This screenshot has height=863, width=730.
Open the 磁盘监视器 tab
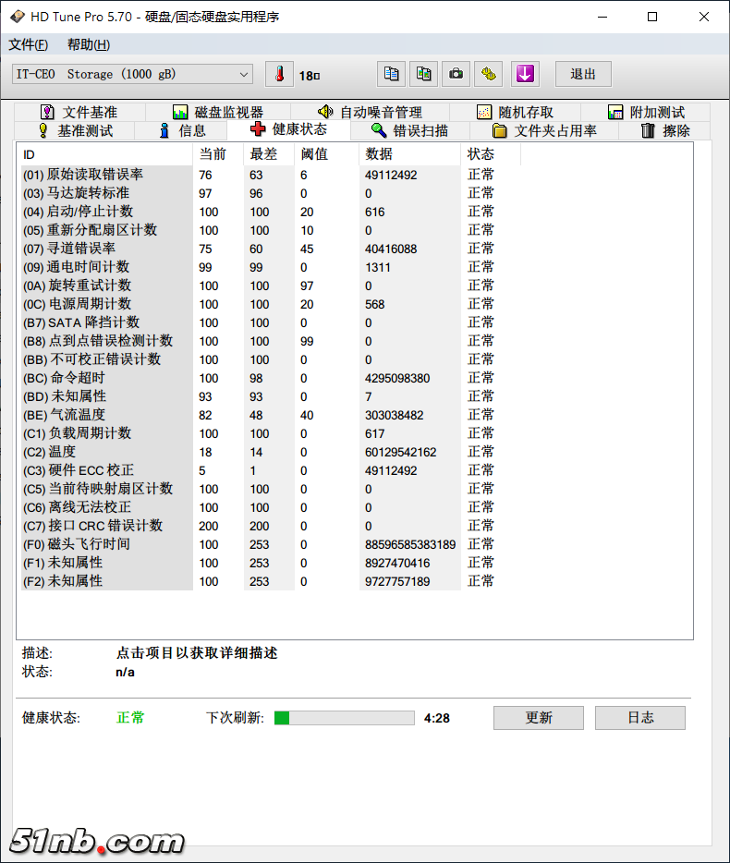click(218, 112)
